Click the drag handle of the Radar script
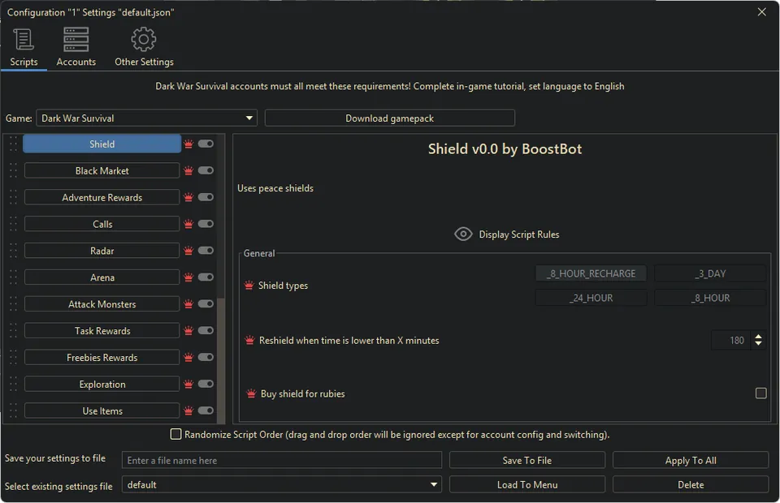The height and width of the screenshot is (503, 780). [13, 251]
